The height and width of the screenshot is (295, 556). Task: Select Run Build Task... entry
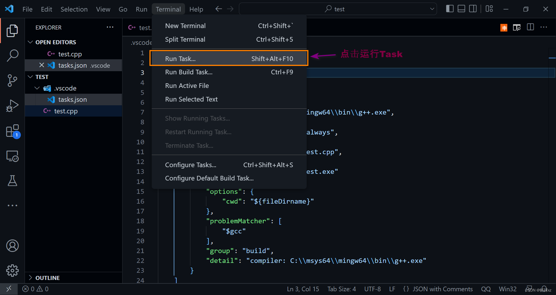pyautogui.click(x=229, y=72)
